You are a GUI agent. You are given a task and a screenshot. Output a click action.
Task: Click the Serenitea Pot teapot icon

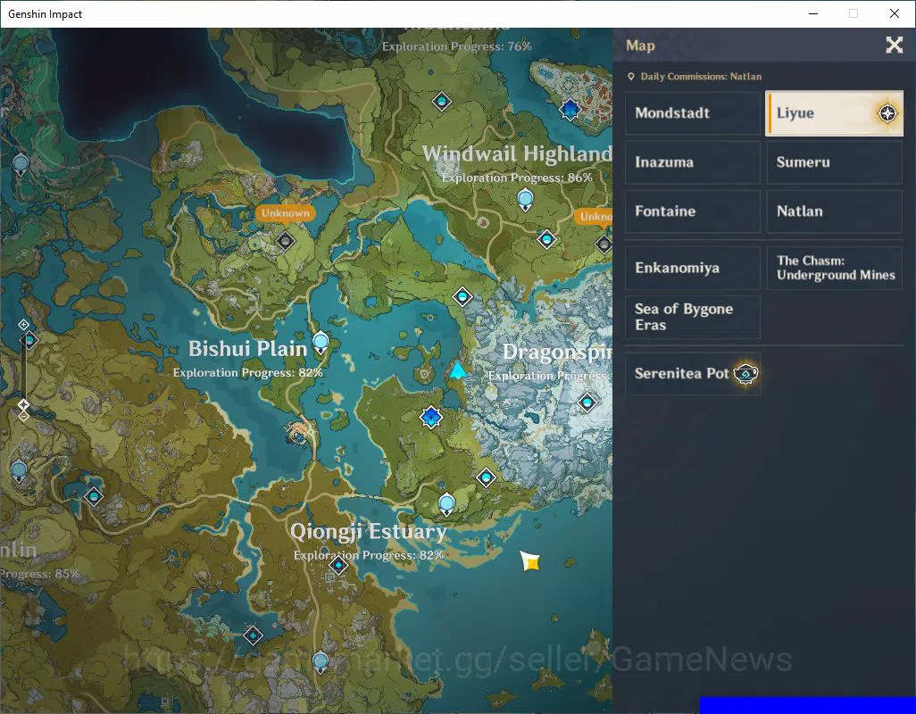[x=745, y=374]
